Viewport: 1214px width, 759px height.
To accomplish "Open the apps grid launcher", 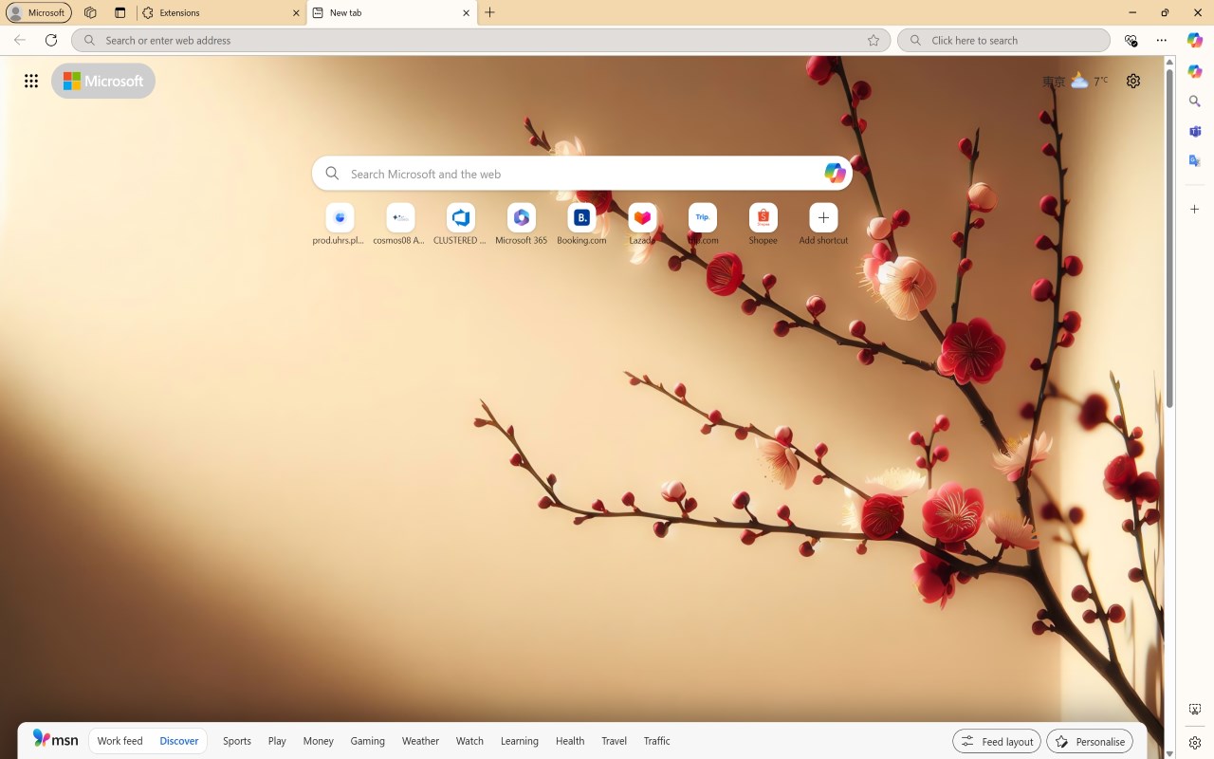I will 31,81.
